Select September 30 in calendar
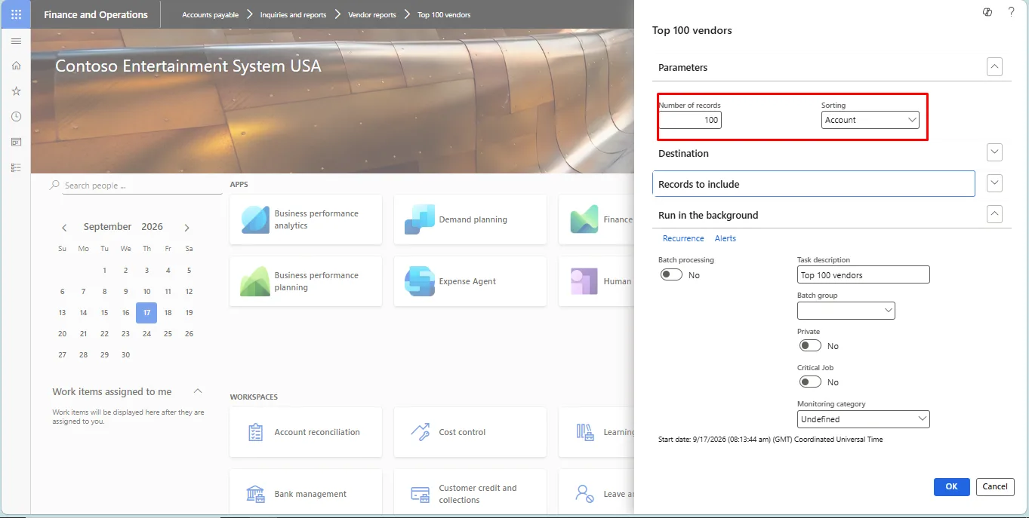 point(125,354)
